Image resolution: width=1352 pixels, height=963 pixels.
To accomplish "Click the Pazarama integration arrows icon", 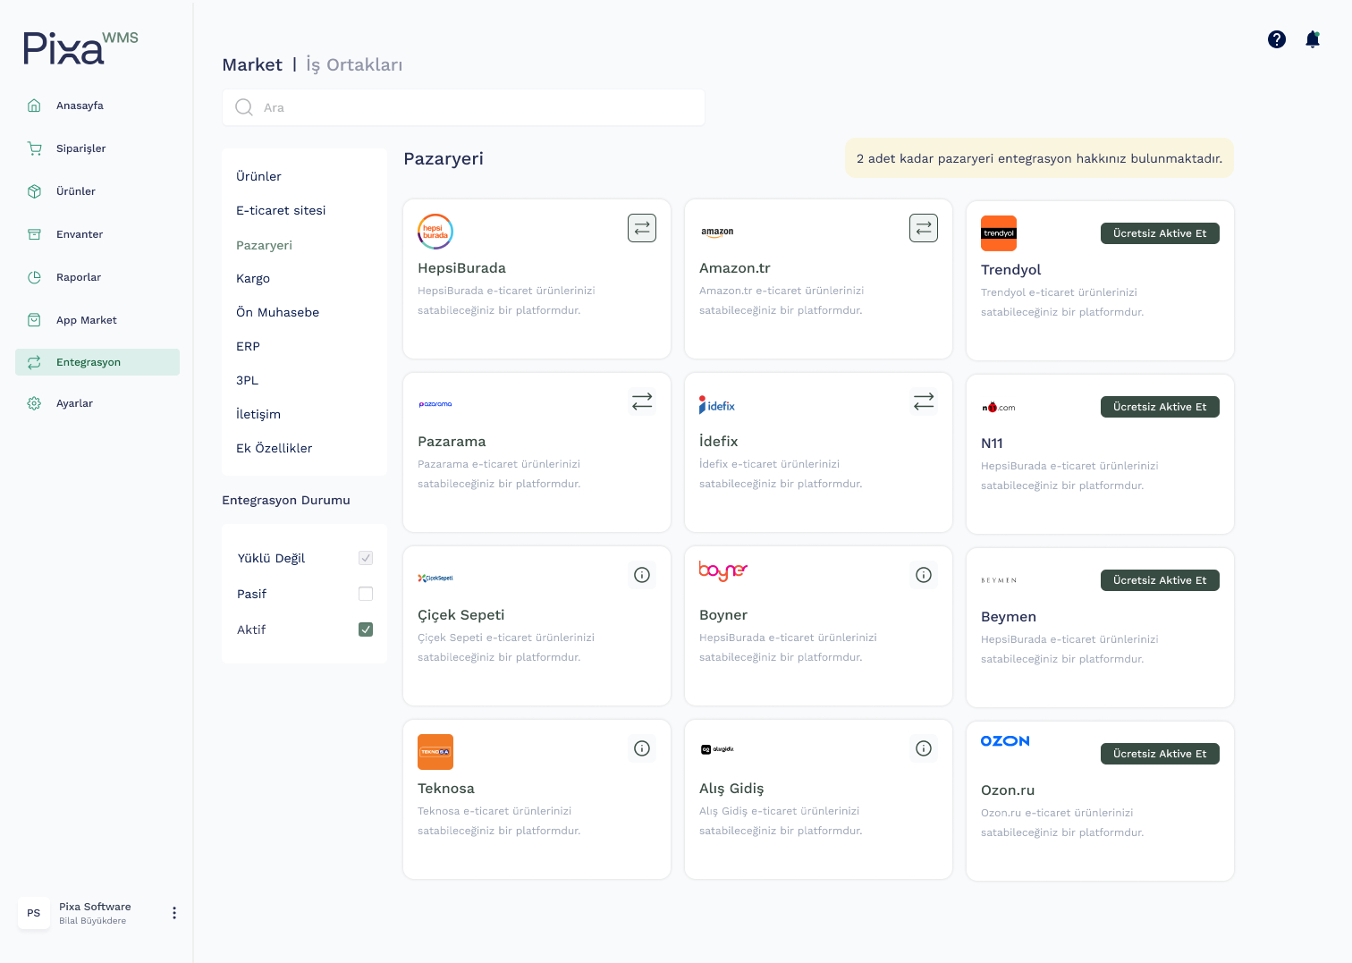I will [x=642, y=401].
